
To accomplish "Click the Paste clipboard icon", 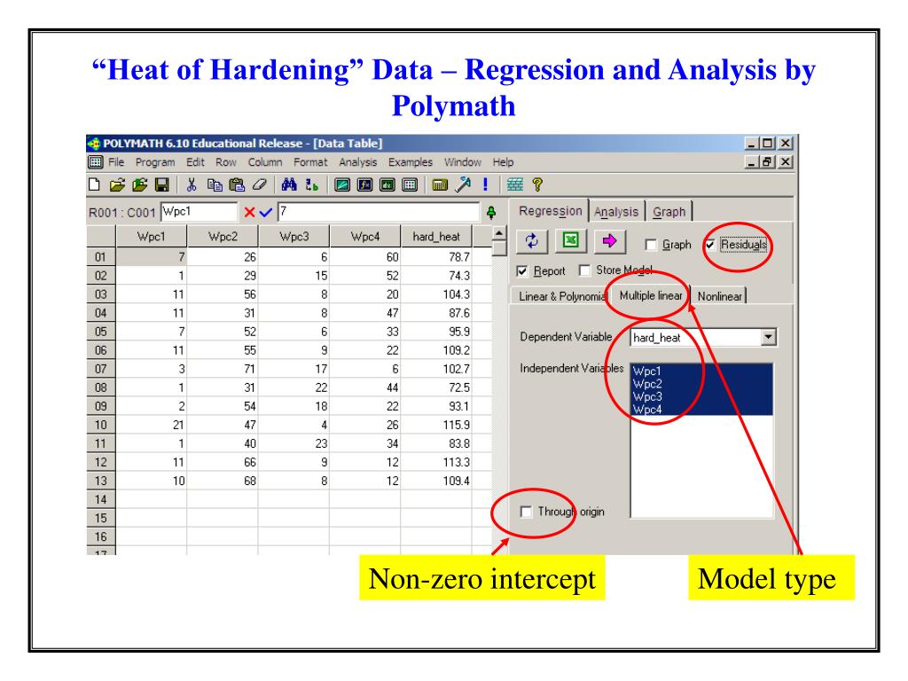I will coord(237,184).
